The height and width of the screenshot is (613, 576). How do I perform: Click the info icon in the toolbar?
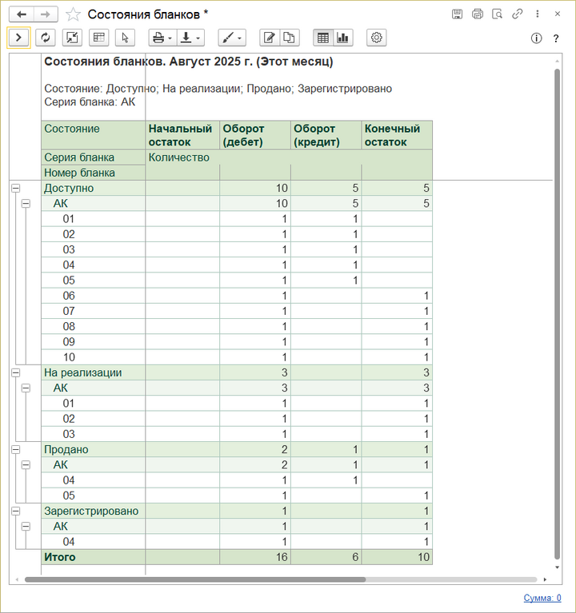pos(536,38)
